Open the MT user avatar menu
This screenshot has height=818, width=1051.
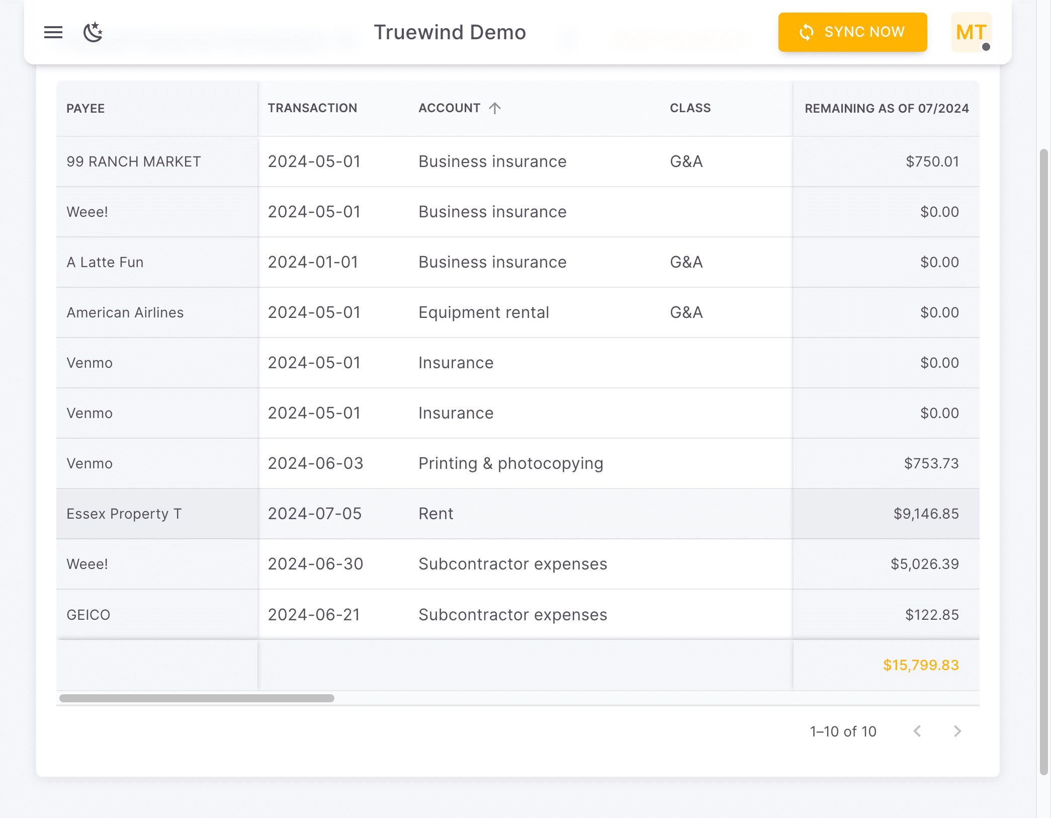point(971,32)
